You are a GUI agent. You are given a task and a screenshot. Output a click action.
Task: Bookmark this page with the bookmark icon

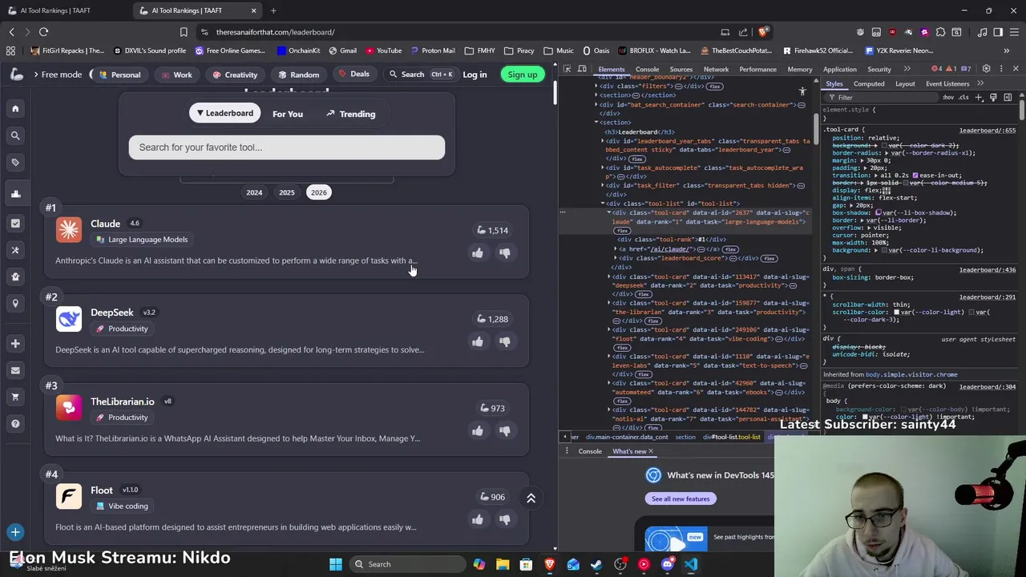pyautogui.click(x=184, y=32)
